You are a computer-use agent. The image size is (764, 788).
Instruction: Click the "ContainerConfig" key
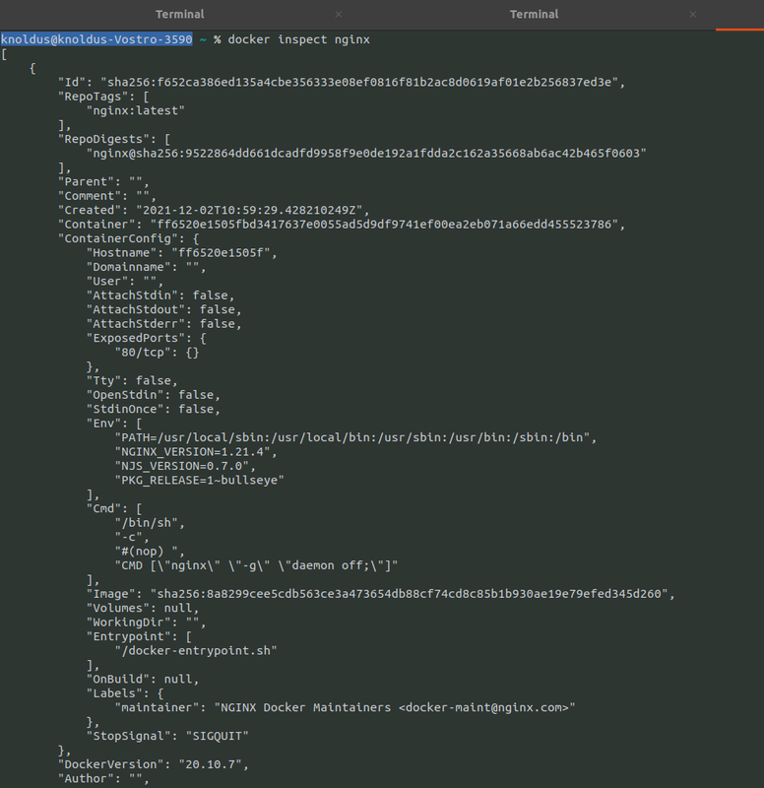[x=118, y=238]
